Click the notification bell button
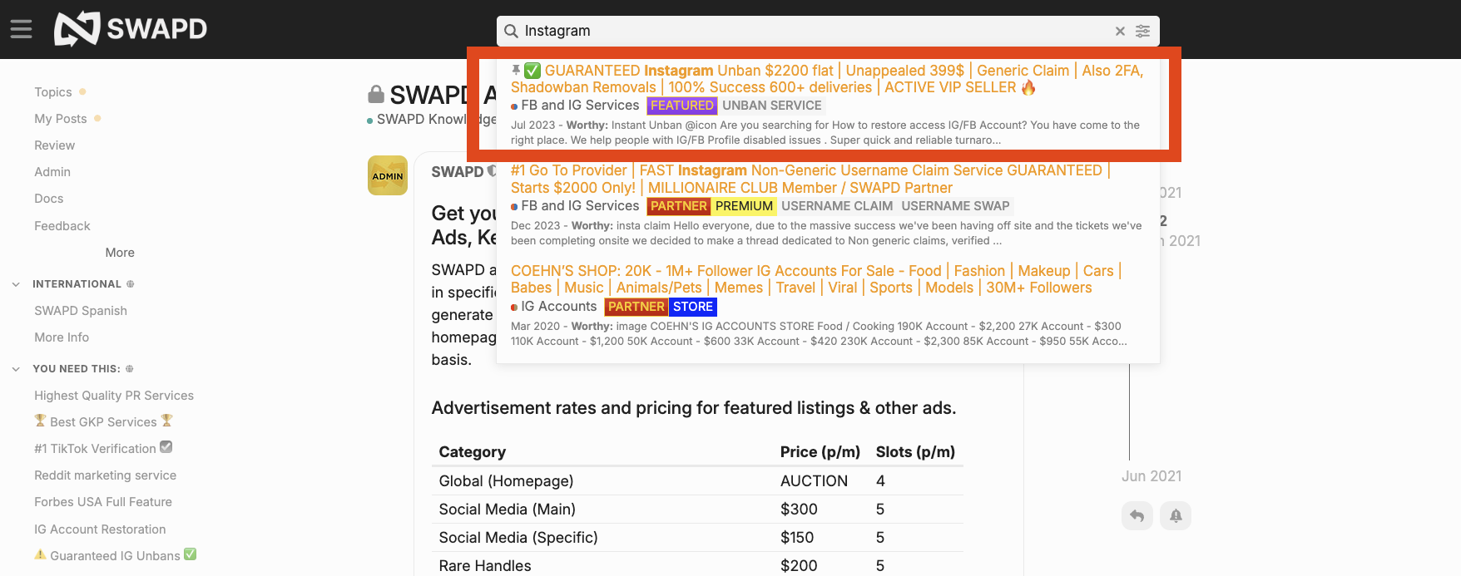Screen dimensions: 1461x576 (x=1176, y=516)
